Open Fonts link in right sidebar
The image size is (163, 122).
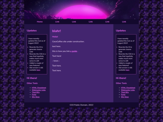pyautogui.click(x=123, y=95)
